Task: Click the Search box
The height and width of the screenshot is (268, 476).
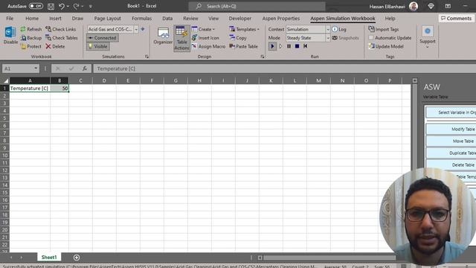Action: pyautogui.click(x=257, y=6)
